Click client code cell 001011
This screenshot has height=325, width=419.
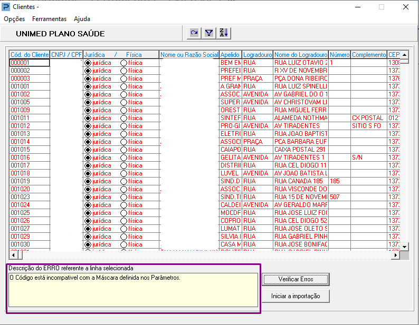[30, 118]
